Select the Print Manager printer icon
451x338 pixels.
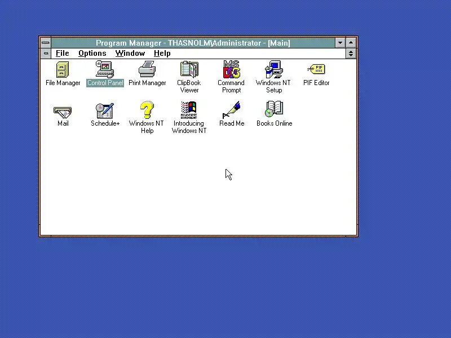(147, 69)
